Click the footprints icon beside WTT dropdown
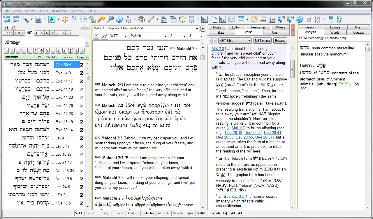 (104, 36)
